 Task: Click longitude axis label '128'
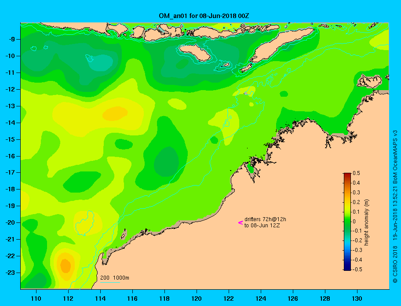point(325,299)
